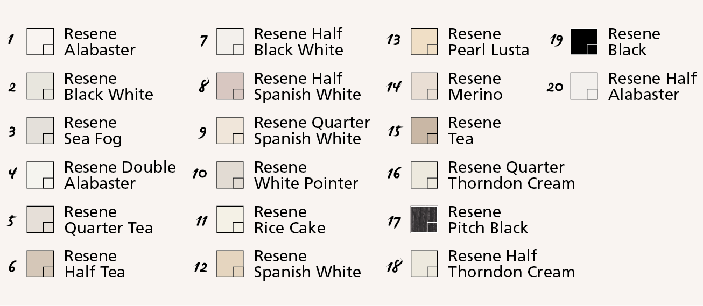Screen dimensions: 703x306
Task: Select the Resene Quarter Tea swatch
Action: [x=40, y=219]
